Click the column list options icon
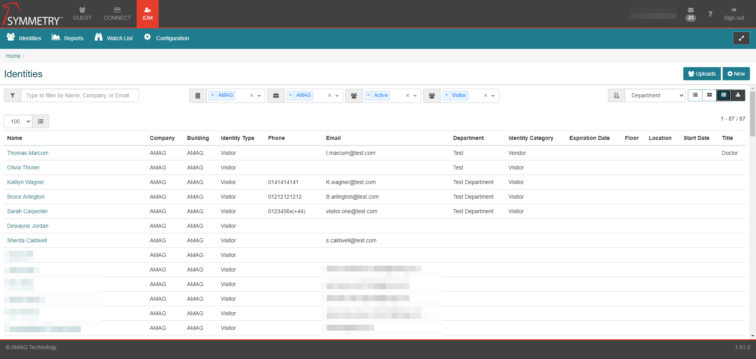The width and height of the screenshot is (756, 359). click(x=41, y=121)
